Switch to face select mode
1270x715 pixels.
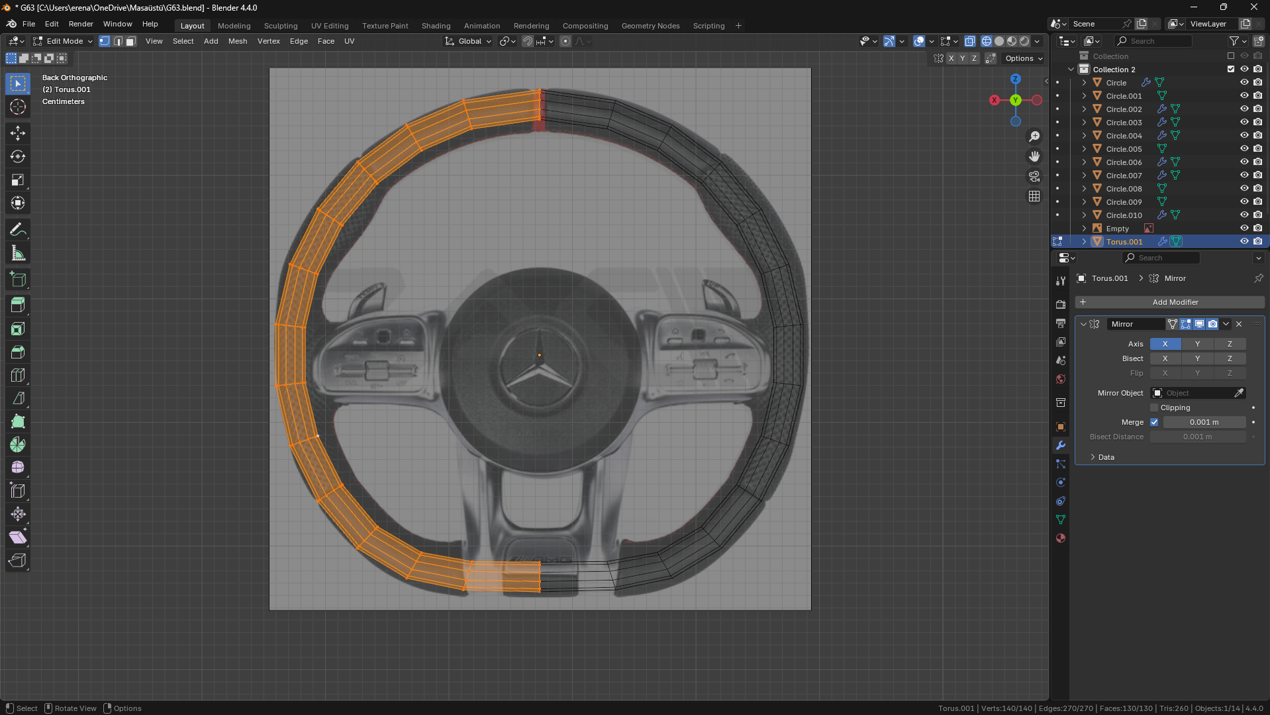[131, 41]
